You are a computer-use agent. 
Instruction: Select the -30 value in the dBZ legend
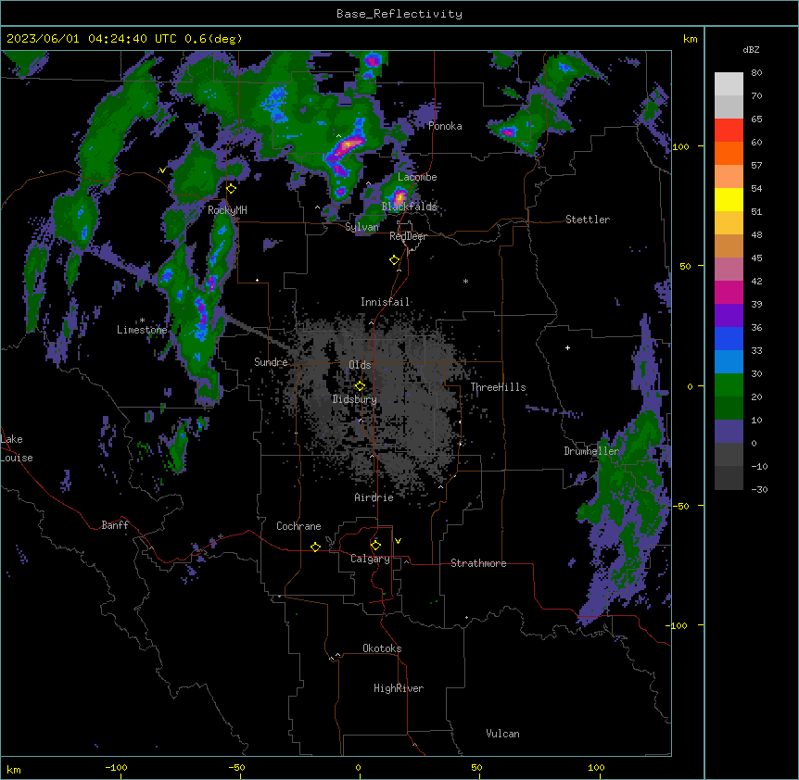click(759, 489)
